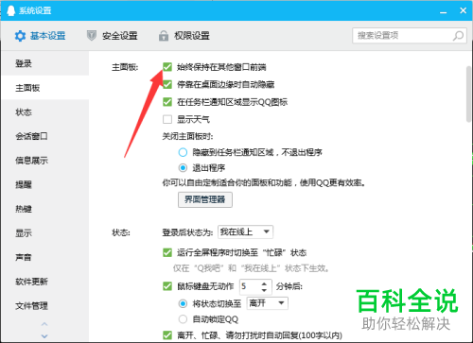
Task: Click the sidebar scroll-up chevron
Action: coord(44,324)
